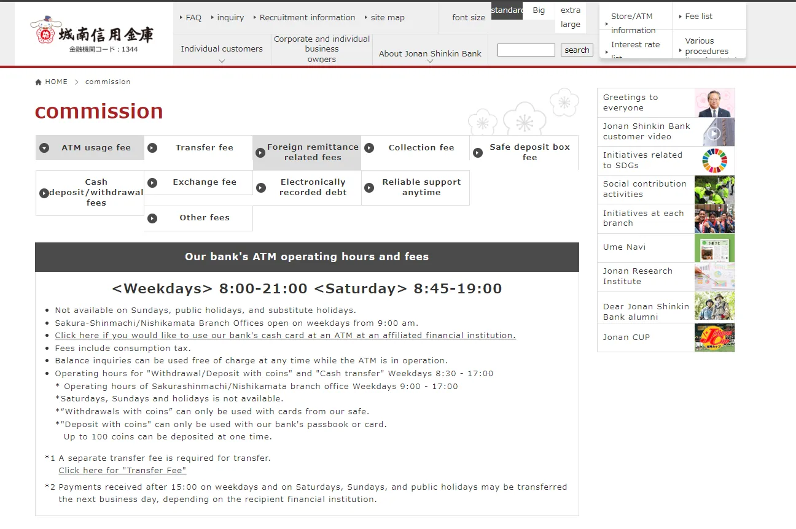Follow the affiliated financial institution ATM link
796x529 pixels.
click(286, 336)
